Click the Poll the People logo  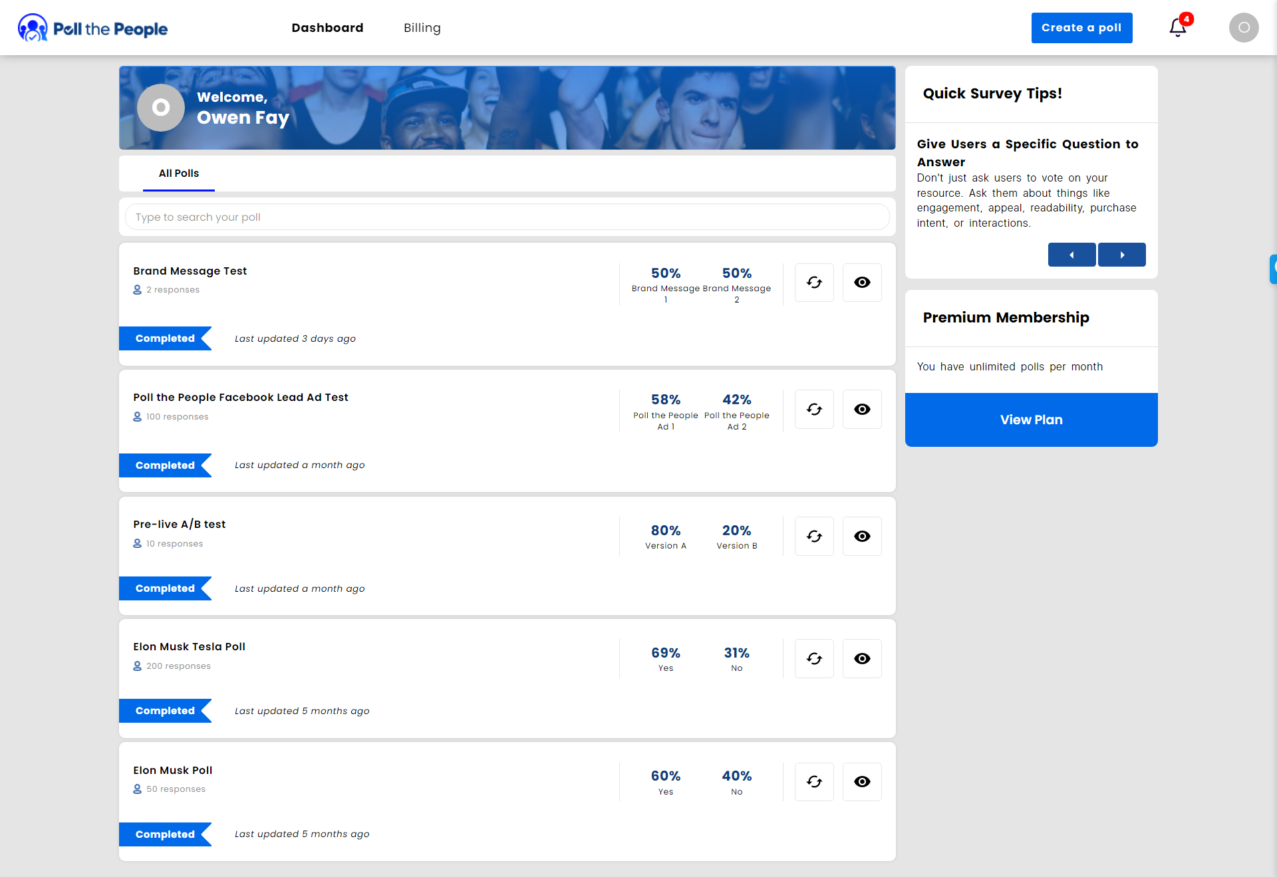coord(92,28)
